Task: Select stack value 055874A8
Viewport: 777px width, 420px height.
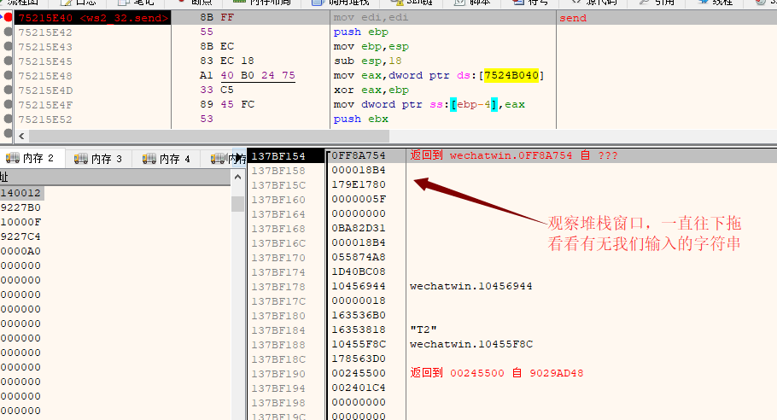Action: tap(359, 257)
